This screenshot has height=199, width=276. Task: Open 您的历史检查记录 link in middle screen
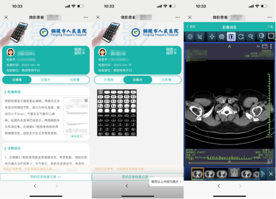pyautogui.click(x=137, y=176)
